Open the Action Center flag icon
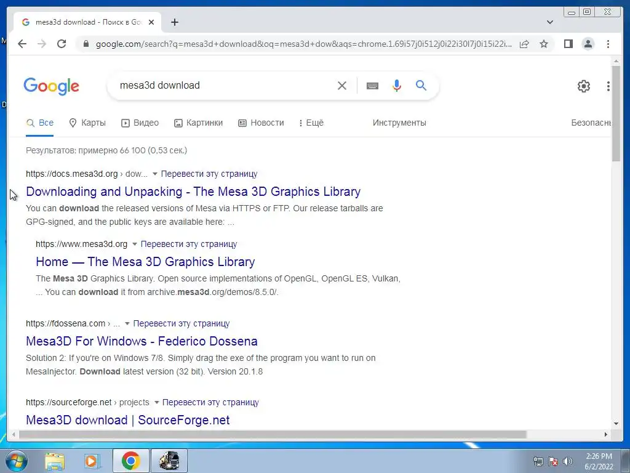This screenshot has width=630, height=473. pos(553,461)
